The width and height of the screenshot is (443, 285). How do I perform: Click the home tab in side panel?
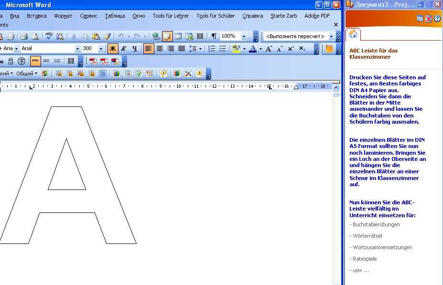pos(353,34)
